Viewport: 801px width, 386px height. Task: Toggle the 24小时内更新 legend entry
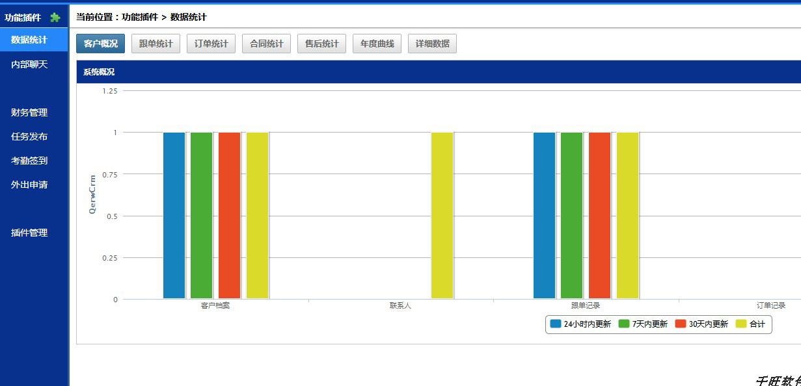point(580,324)
